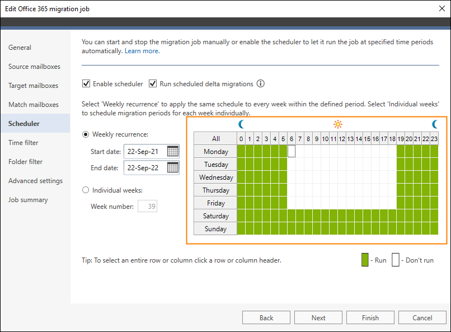The height and width of the screenshot is (332, 451).
Task: Open the Start date calendar picker
Action: (x=172, y=151)
